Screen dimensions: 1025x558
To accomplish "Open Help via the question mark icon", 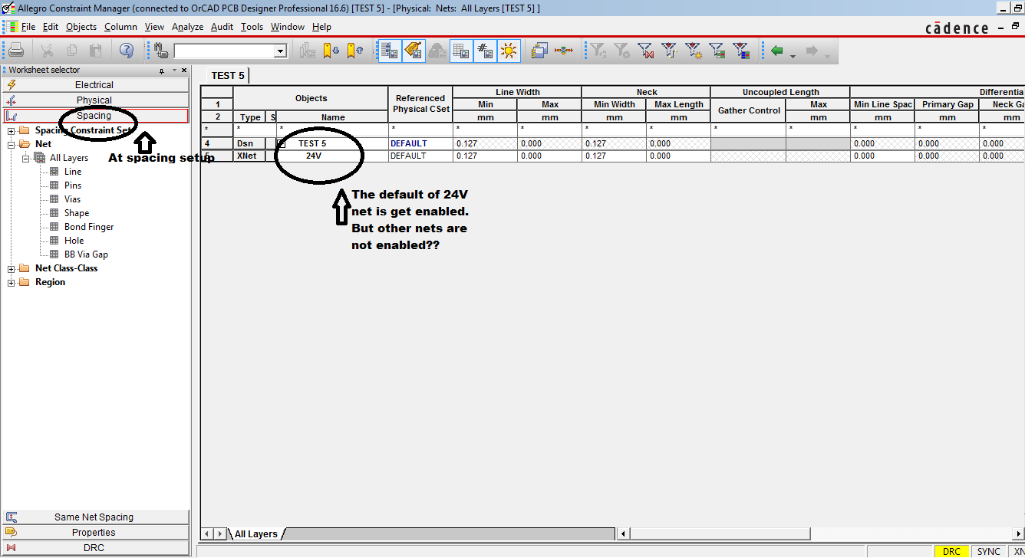I will click(127, 51).
